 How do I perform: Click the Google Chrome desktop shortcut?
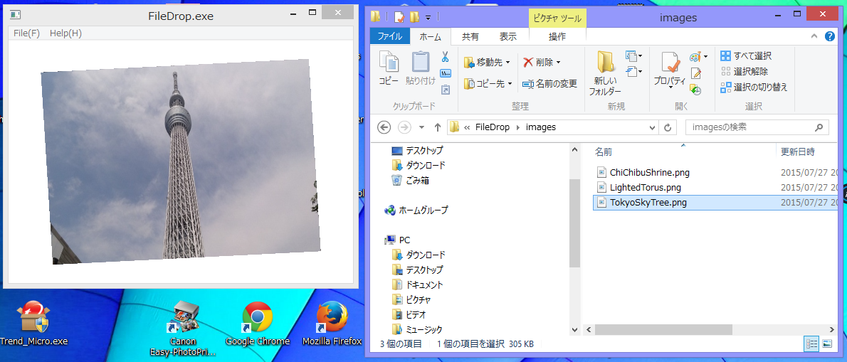(258, 324)
